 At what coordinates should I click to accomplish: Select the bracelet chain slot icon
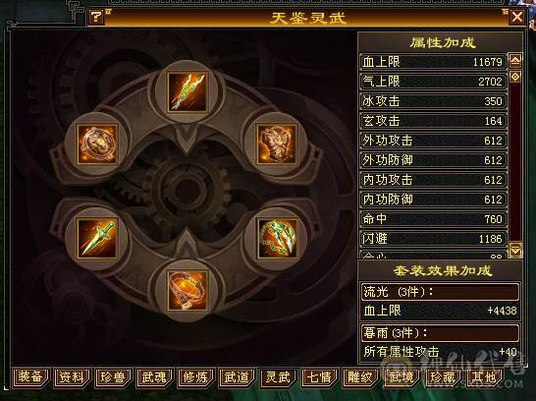click(x=188, y=290)
